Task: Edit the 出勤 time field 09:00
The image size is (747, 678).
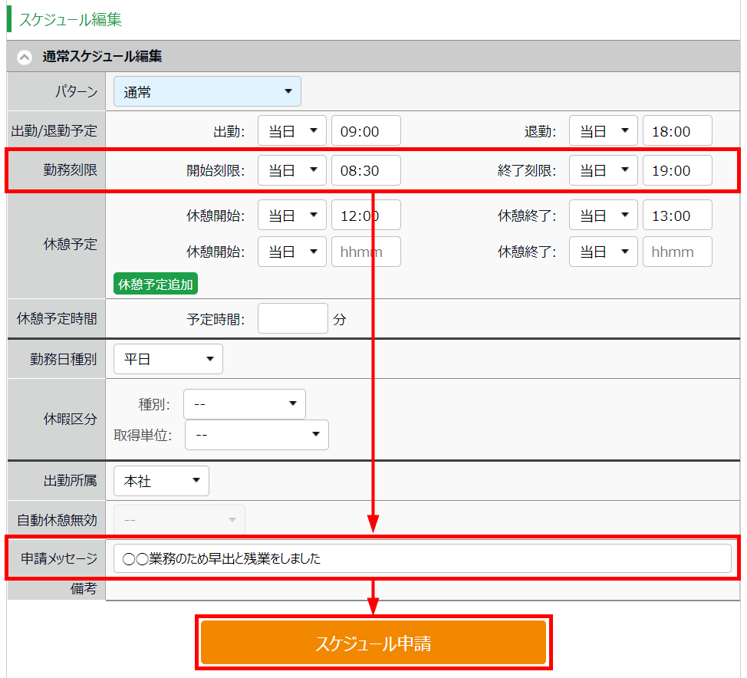Action: click(x=366, y=130)
